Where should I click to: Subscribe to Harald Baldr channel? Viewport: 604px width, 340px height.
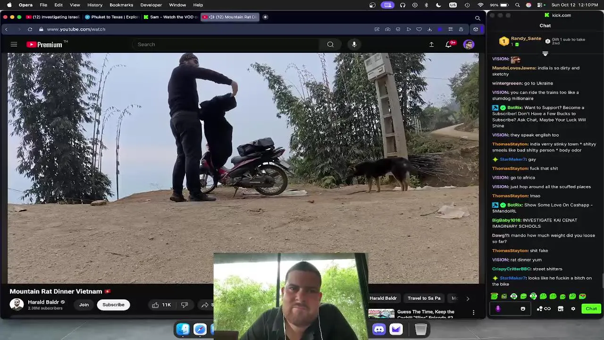(113, 305)
